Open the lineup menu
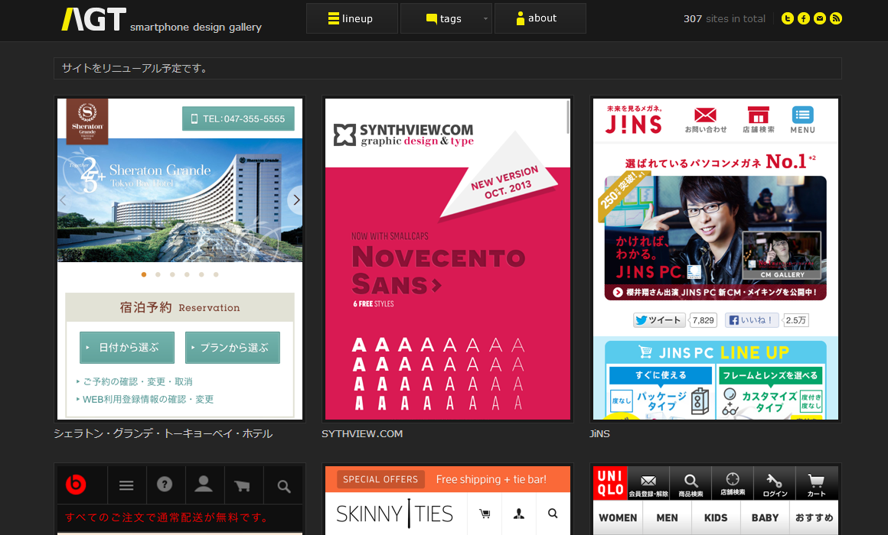 click(351, 18)
